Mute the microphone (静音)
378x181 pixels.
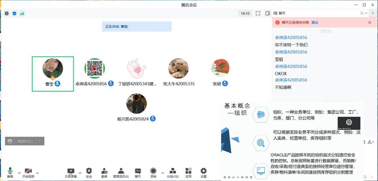pyautogui.click(x=10, y=172)
